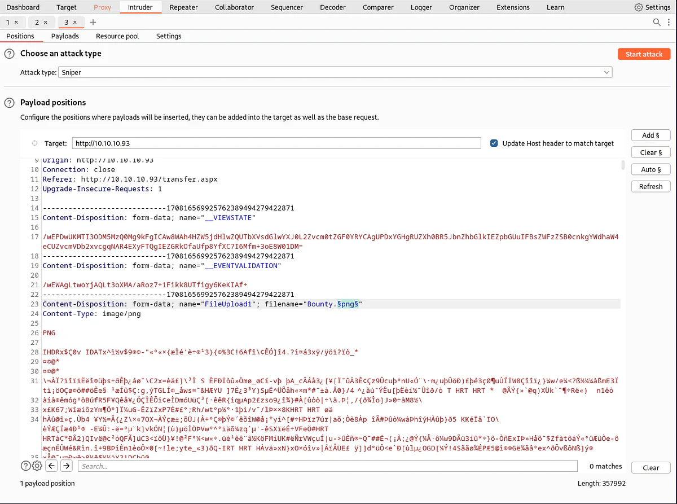The image size is (677, 504).
Task: Expand the Attack type Sniper dropdown
Action: (335, 72)
